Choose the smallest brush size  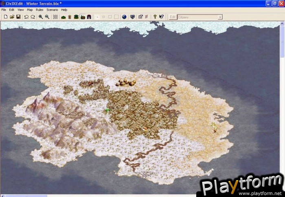pos(97,17)
